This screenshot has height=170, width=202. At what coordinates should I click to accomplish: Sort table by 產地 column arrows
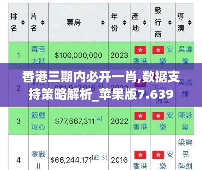(x=145, y=23)
